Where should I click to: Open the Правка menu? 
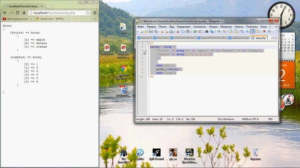[151, 27]
